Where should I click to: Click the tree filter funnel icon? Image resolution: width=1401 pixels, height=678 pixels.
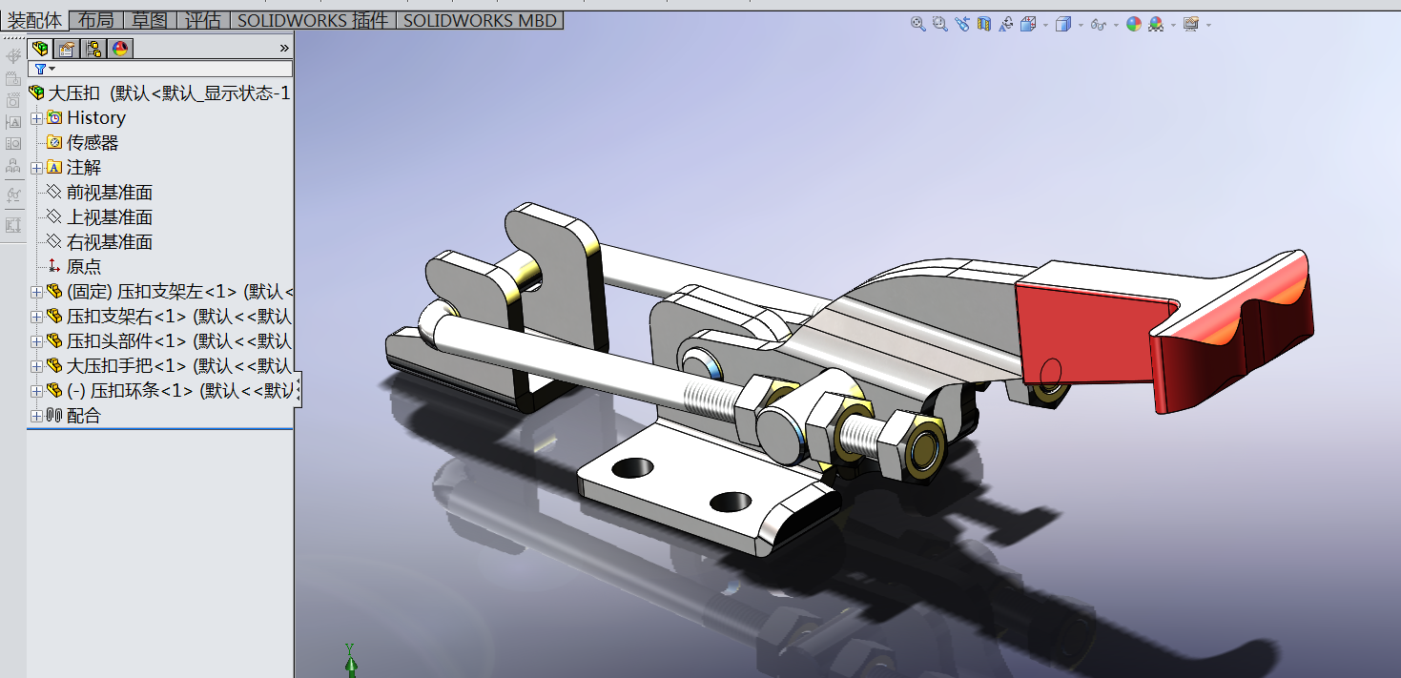pyautogui.click(x=40, y=69)
